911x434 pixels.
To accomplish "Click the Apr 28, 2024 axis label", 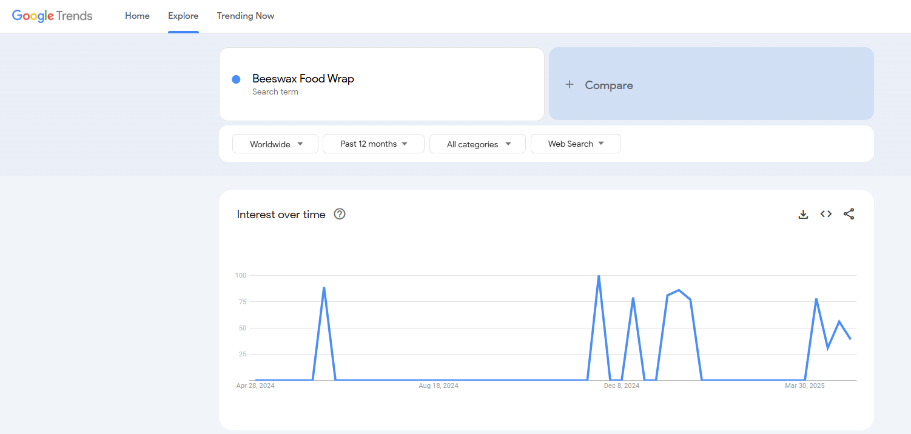I will pos(255,386).
